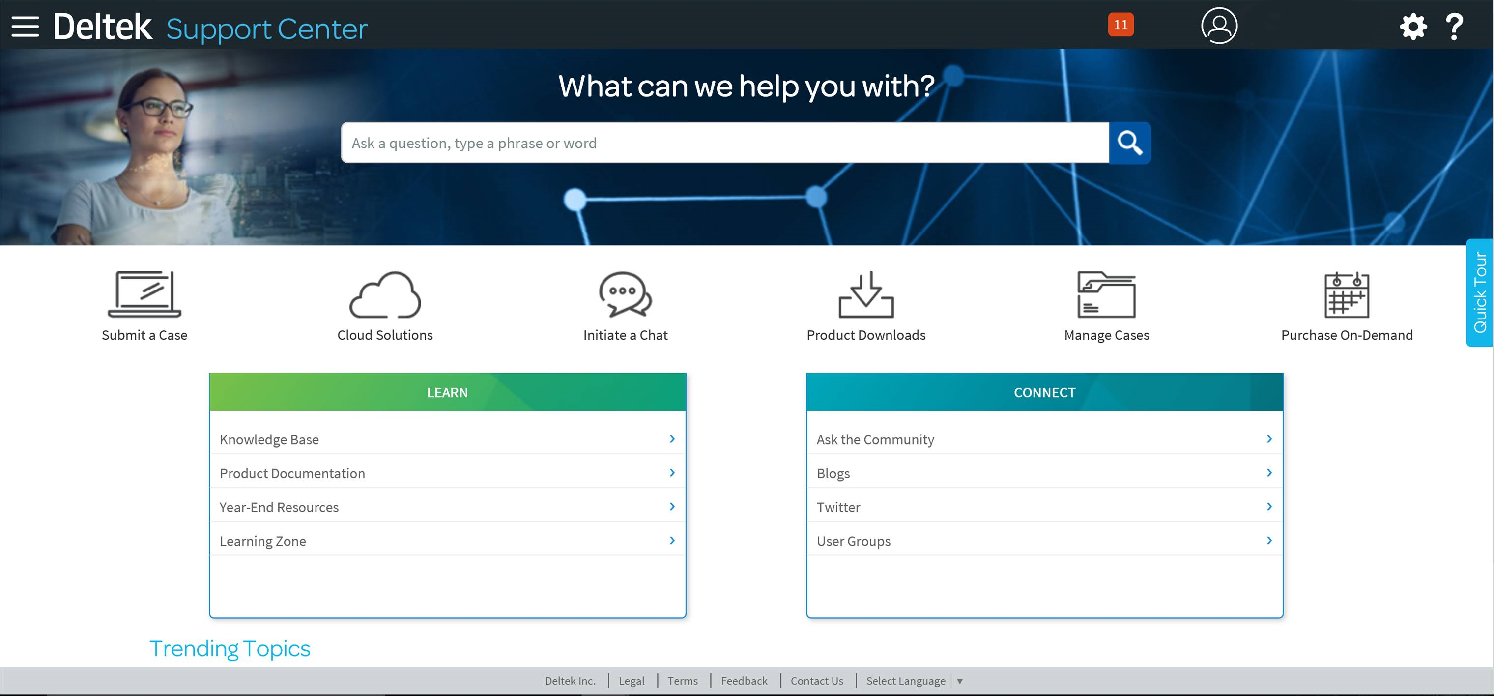This screenshot has height=696, width=1494.
Task: Open the Quick Tour tab
Action: point(1481,293)
